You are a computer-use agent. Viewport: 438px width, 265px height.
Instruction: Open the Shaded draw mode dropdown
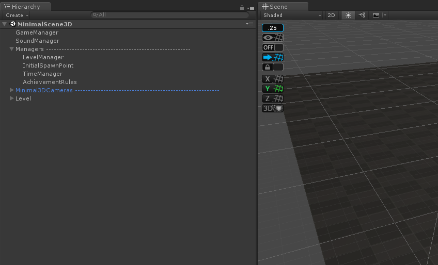point(292,15)
